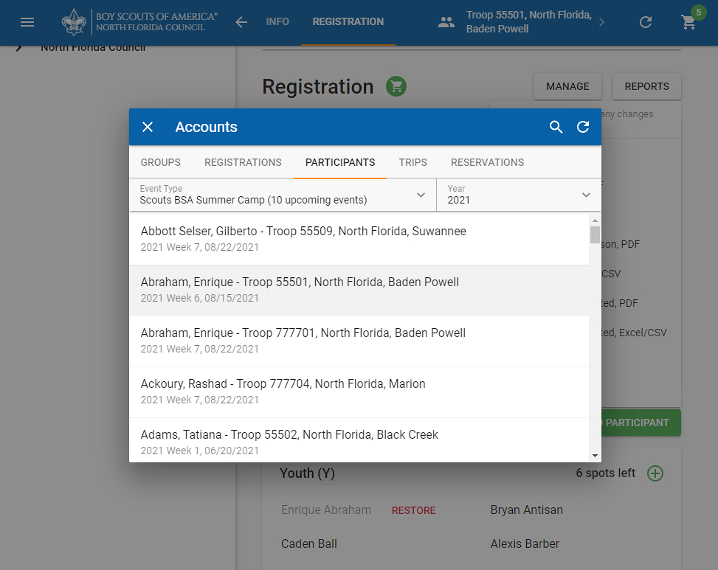Restore Enrique Abraham
This screenshot has height=570, width=718.
tap(413, 510)
